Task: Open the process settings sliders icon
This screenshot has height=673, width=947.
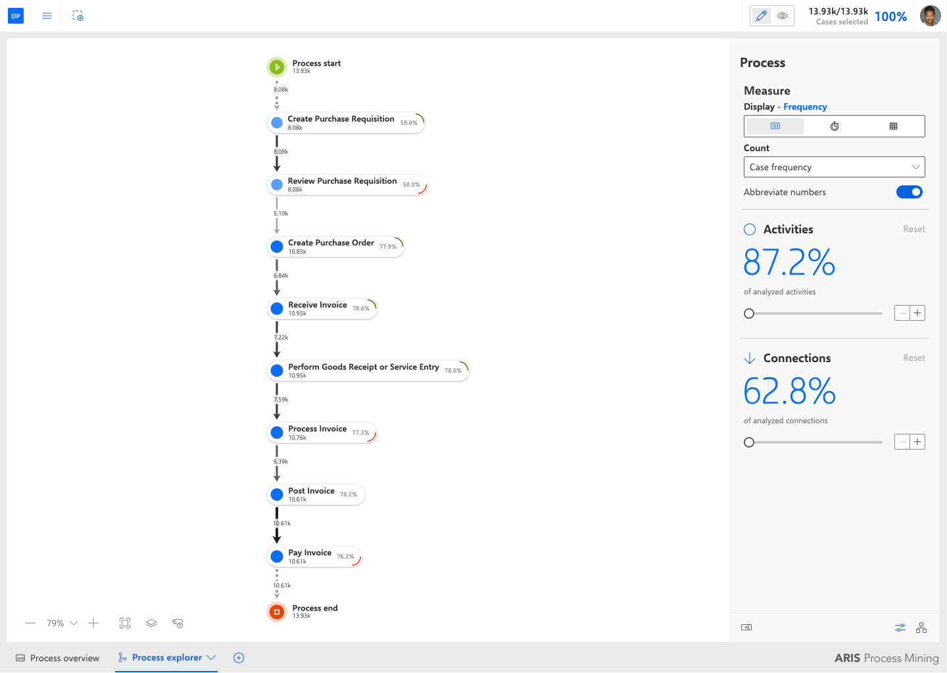Action: [x=900, y=628]
